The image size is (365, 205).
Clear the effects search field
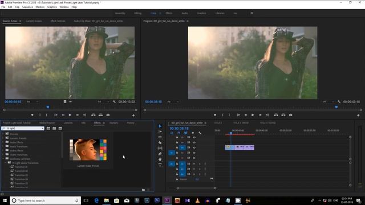coord(43,128)
